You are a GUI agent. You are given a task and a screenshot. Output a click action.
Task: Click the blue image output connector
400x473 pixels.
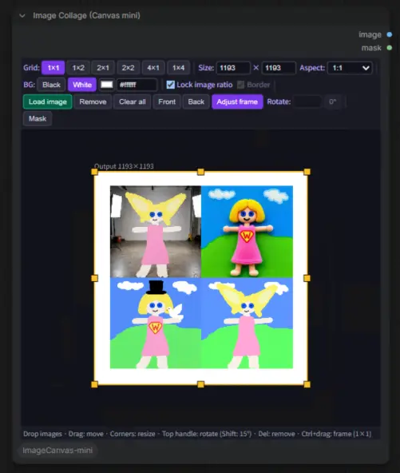[389, 34]
